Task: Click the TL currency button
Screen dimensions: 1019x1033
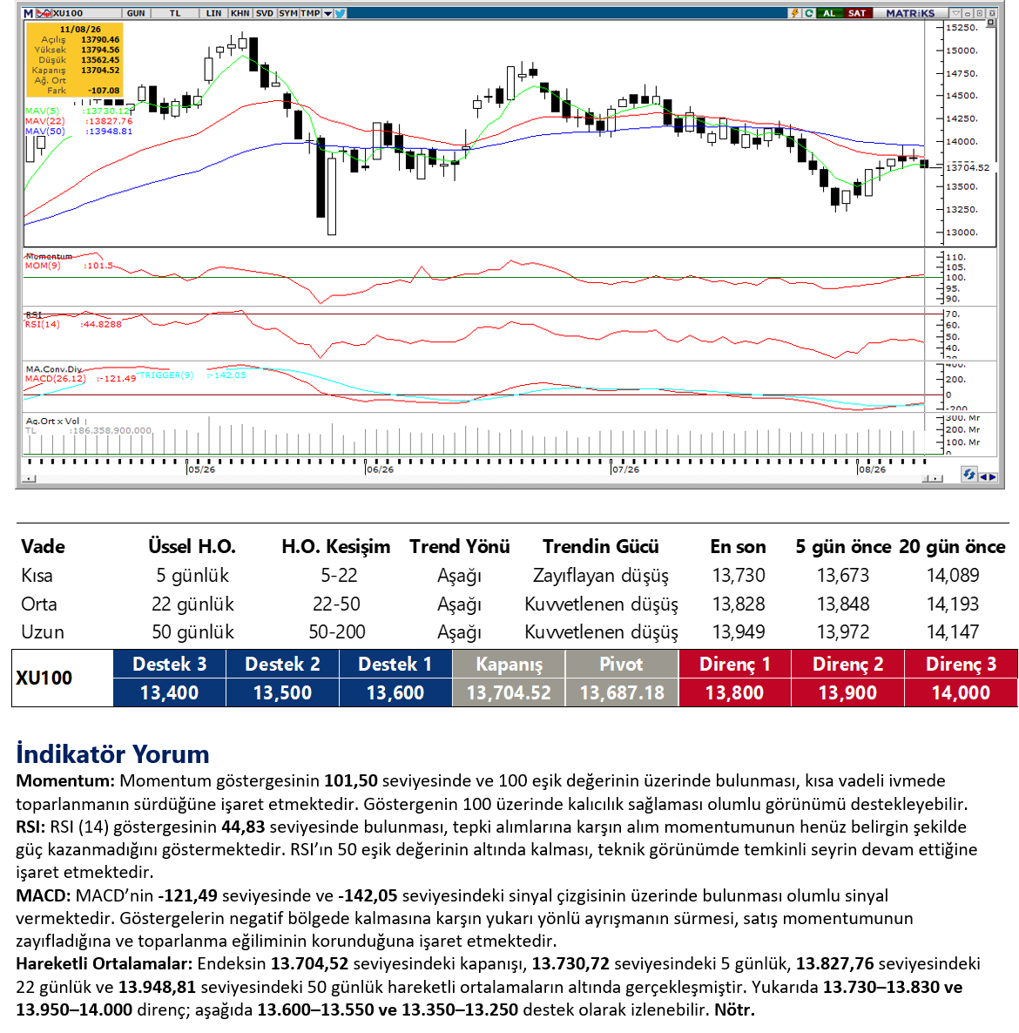Action: pyautogui.click(x=174, y=13)
